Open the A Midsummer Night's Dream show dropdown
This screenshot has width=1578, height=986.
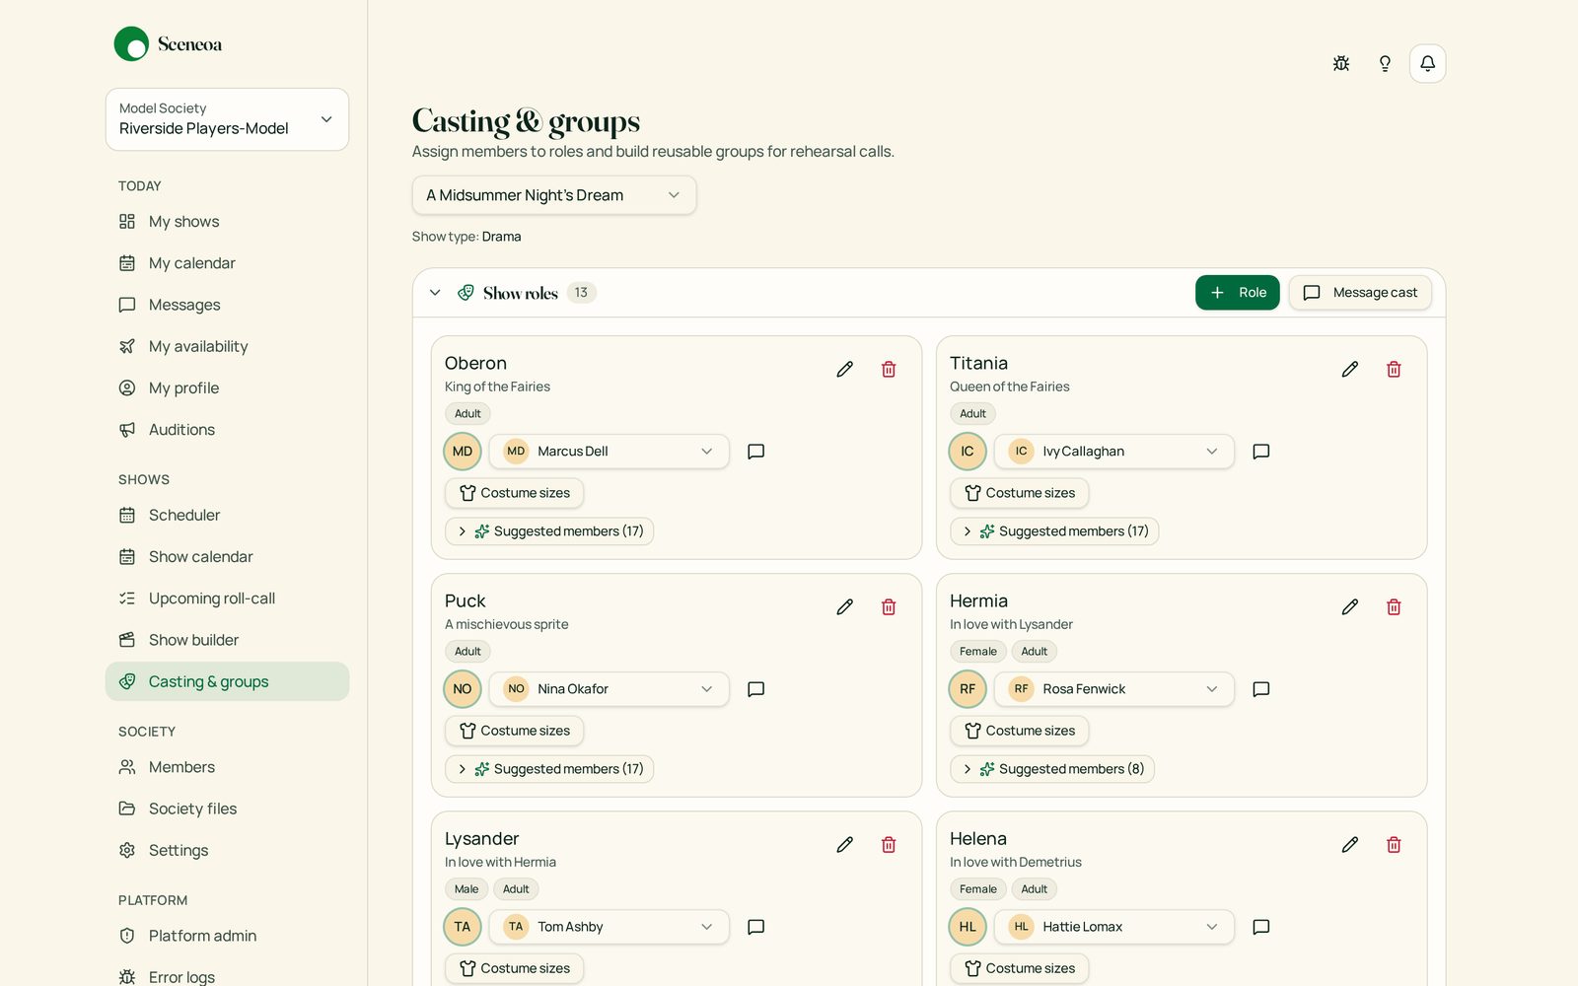click(554, 195)
